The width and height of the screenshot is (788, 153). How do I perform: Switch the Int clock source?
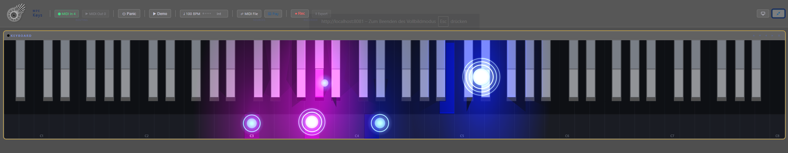[x=219, y=14]
